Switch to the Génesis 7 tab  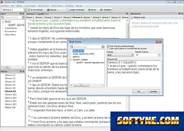(x=87, y=17)
